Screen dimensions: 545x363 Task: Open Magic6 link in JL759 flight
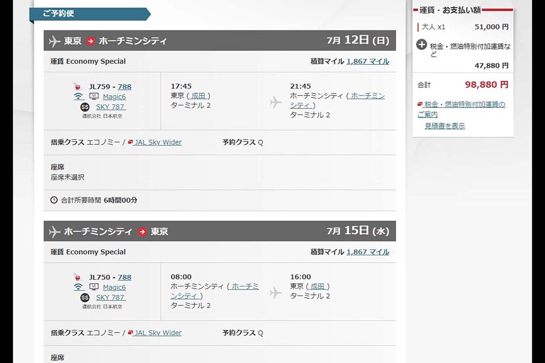[x=114, y=97]
